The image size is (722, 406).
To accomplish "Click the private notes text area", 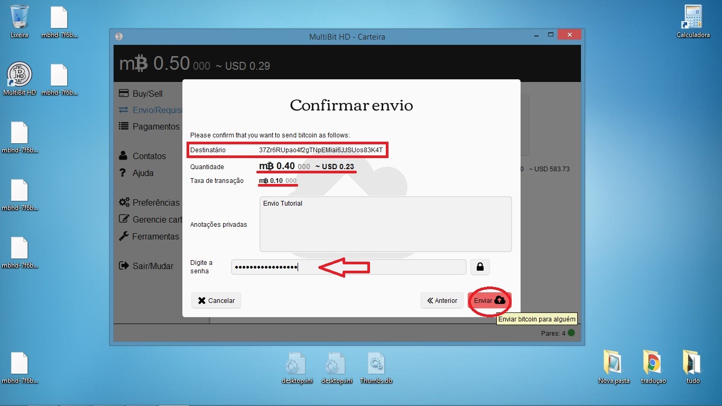I will point(385,224).
